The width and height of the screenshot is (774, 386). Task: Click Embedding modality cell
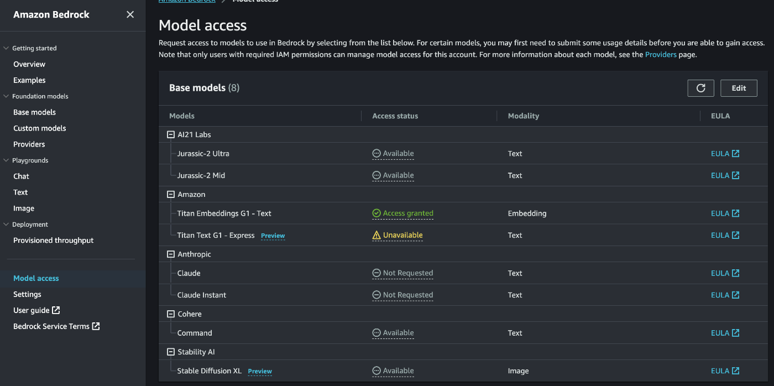pyautogui.click(x=527, y=213)
